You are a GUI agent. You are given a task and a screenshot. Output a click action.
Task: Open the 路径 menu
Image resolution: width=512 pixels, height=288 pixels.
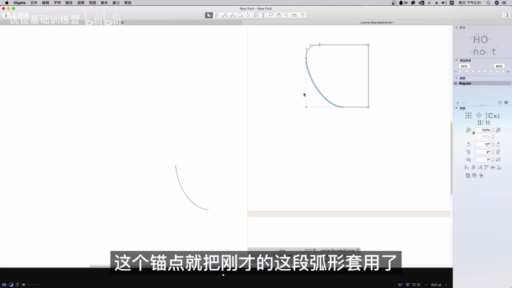point(69,2)
